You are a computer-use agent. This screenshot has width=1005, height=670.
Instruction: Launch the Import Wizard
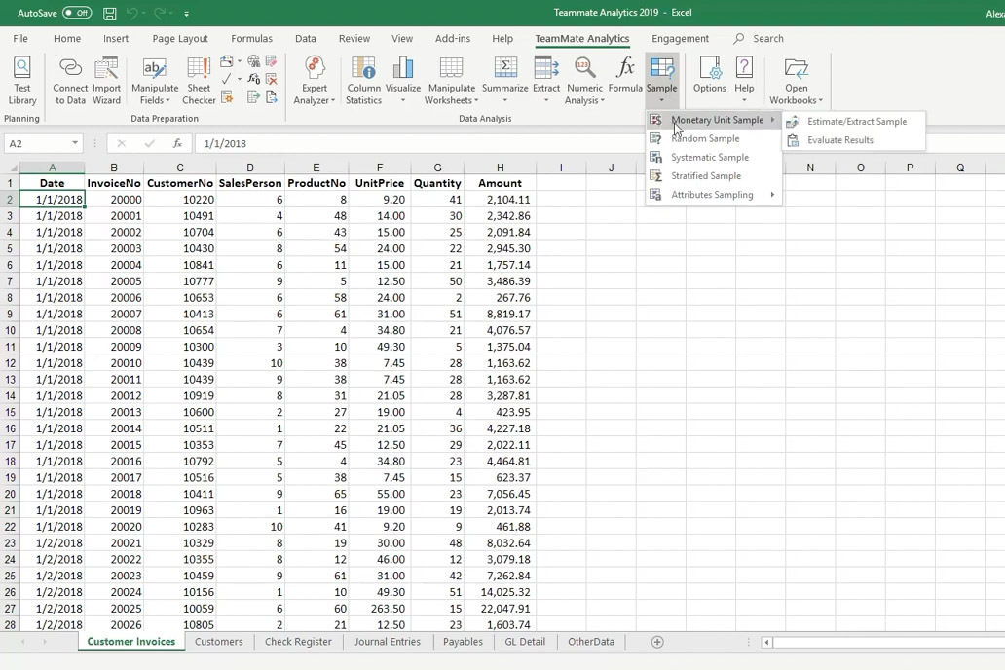coord(107,80)
